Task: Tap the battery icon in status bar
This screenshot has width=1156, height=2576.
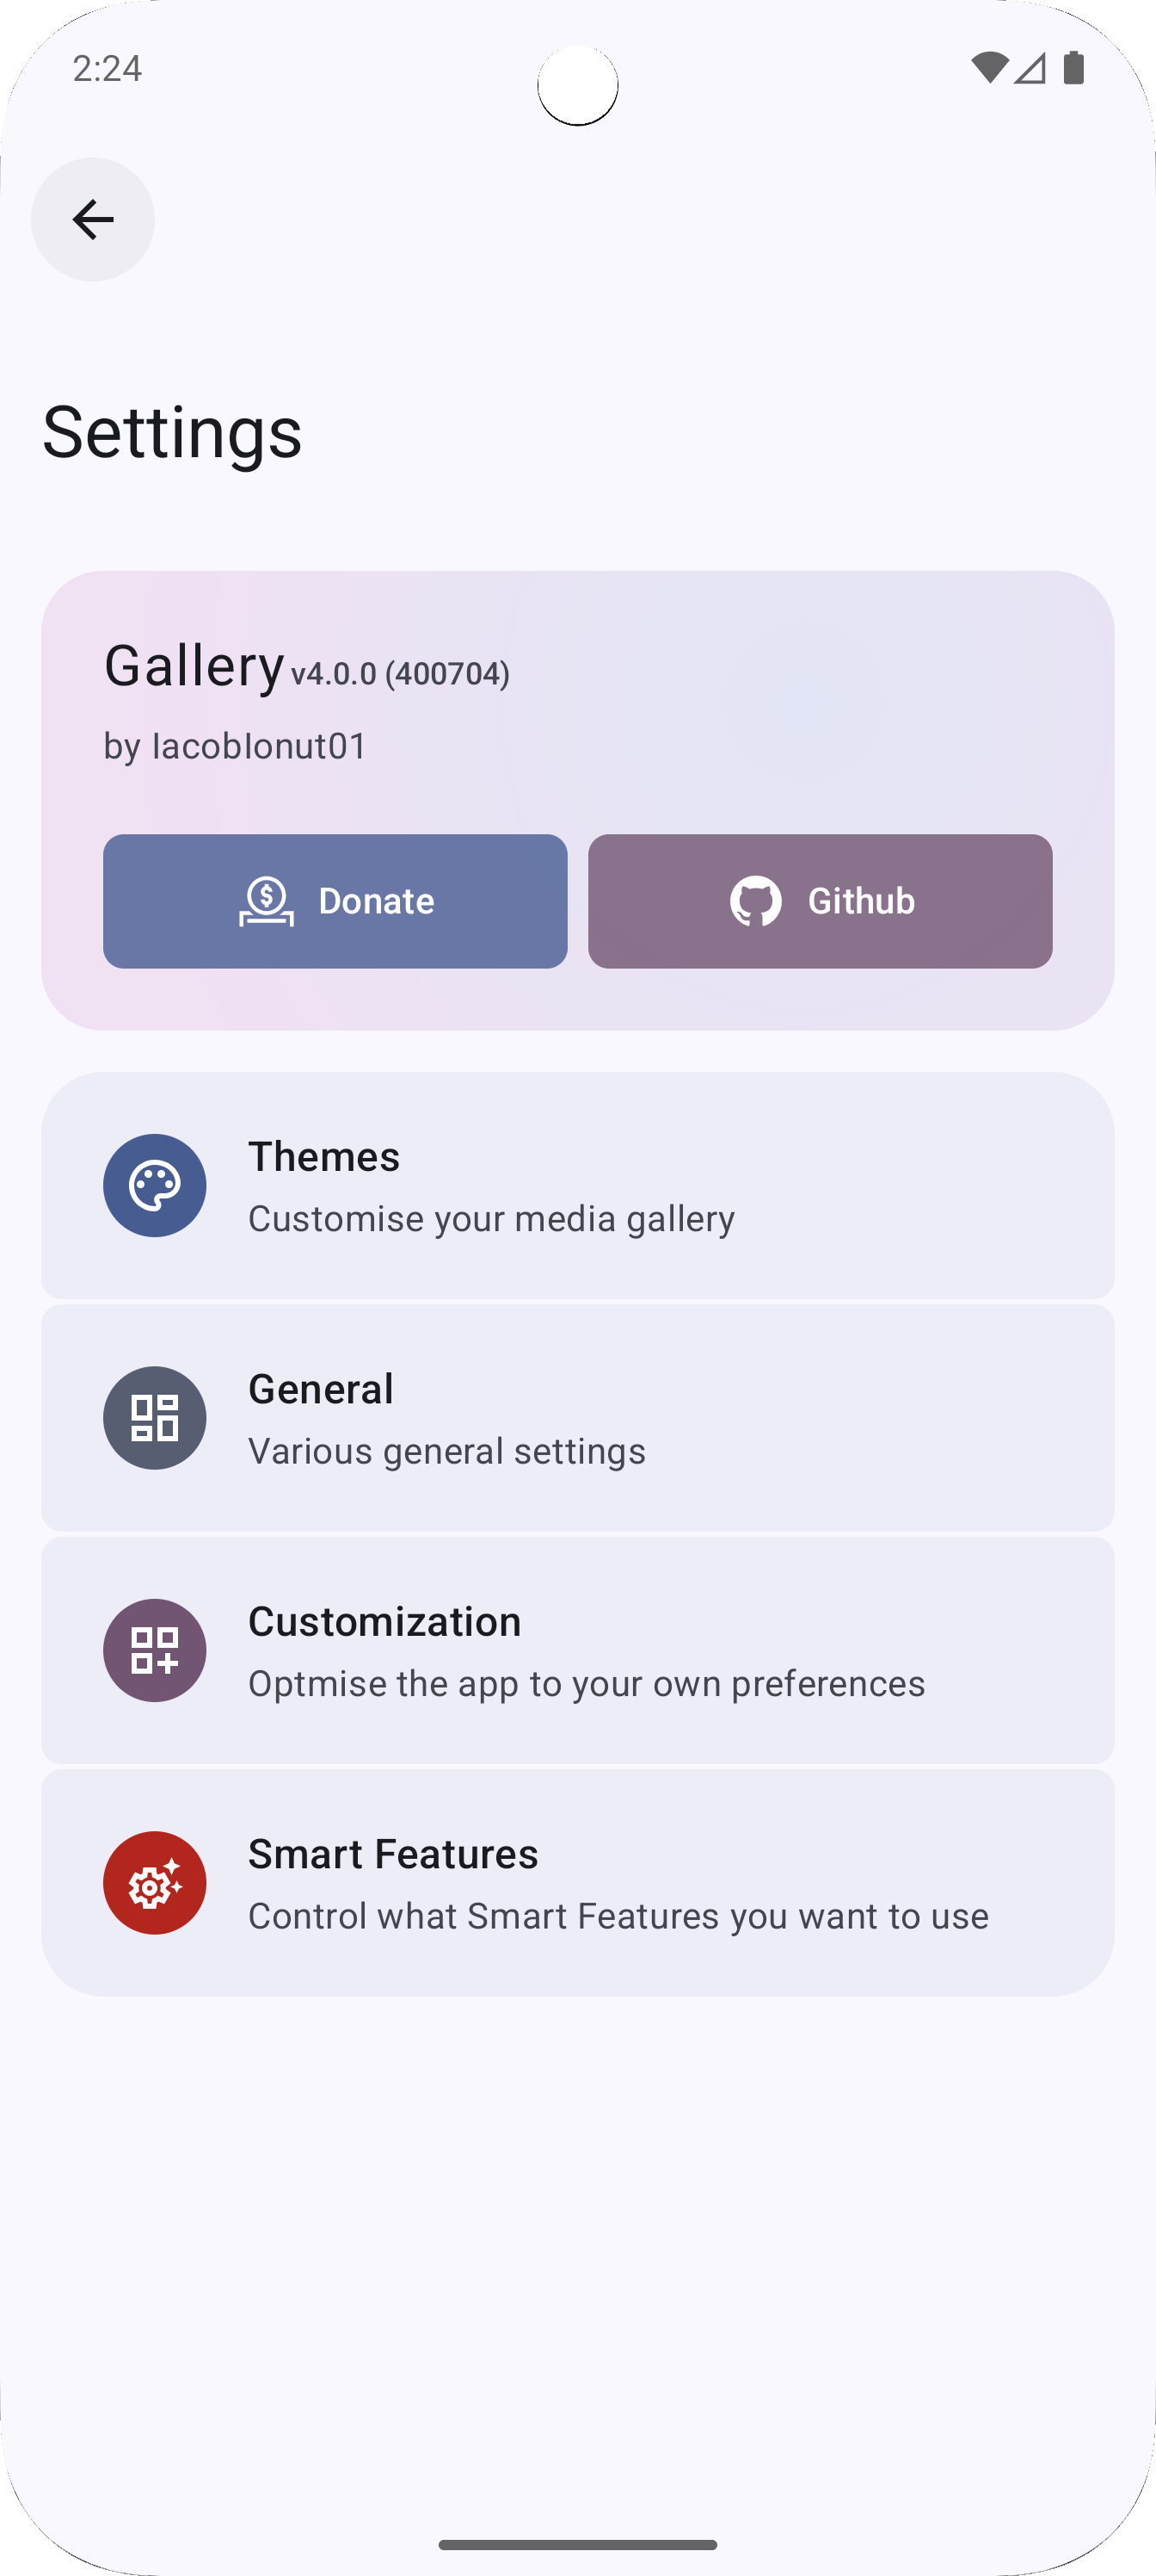Action: [x=1074, y=68]
